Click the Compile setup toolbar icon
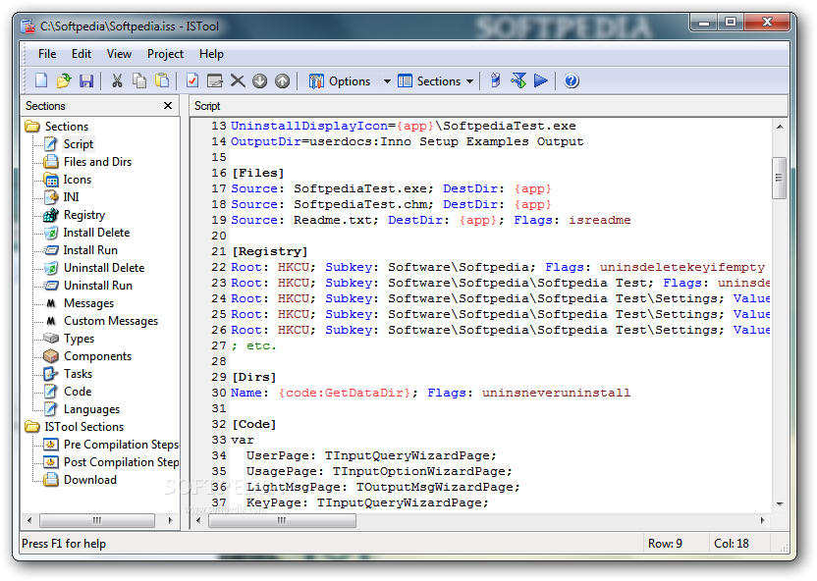The width and height of the screenshot is (817, 581). [496, 80]
